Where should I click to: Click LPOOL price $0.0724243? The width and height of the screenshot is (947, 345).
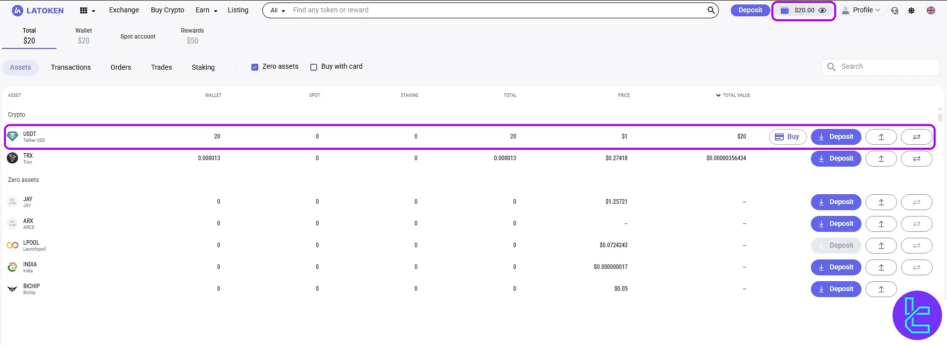(x=614, y=245)
